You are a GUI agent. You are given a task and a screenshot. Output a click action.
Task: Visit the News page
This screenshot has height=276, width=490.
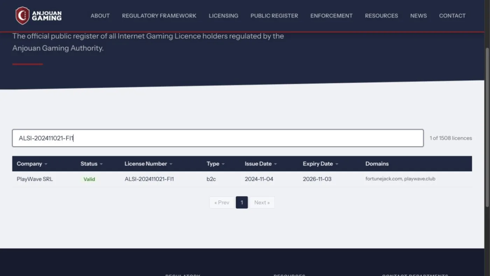(419, 16)
